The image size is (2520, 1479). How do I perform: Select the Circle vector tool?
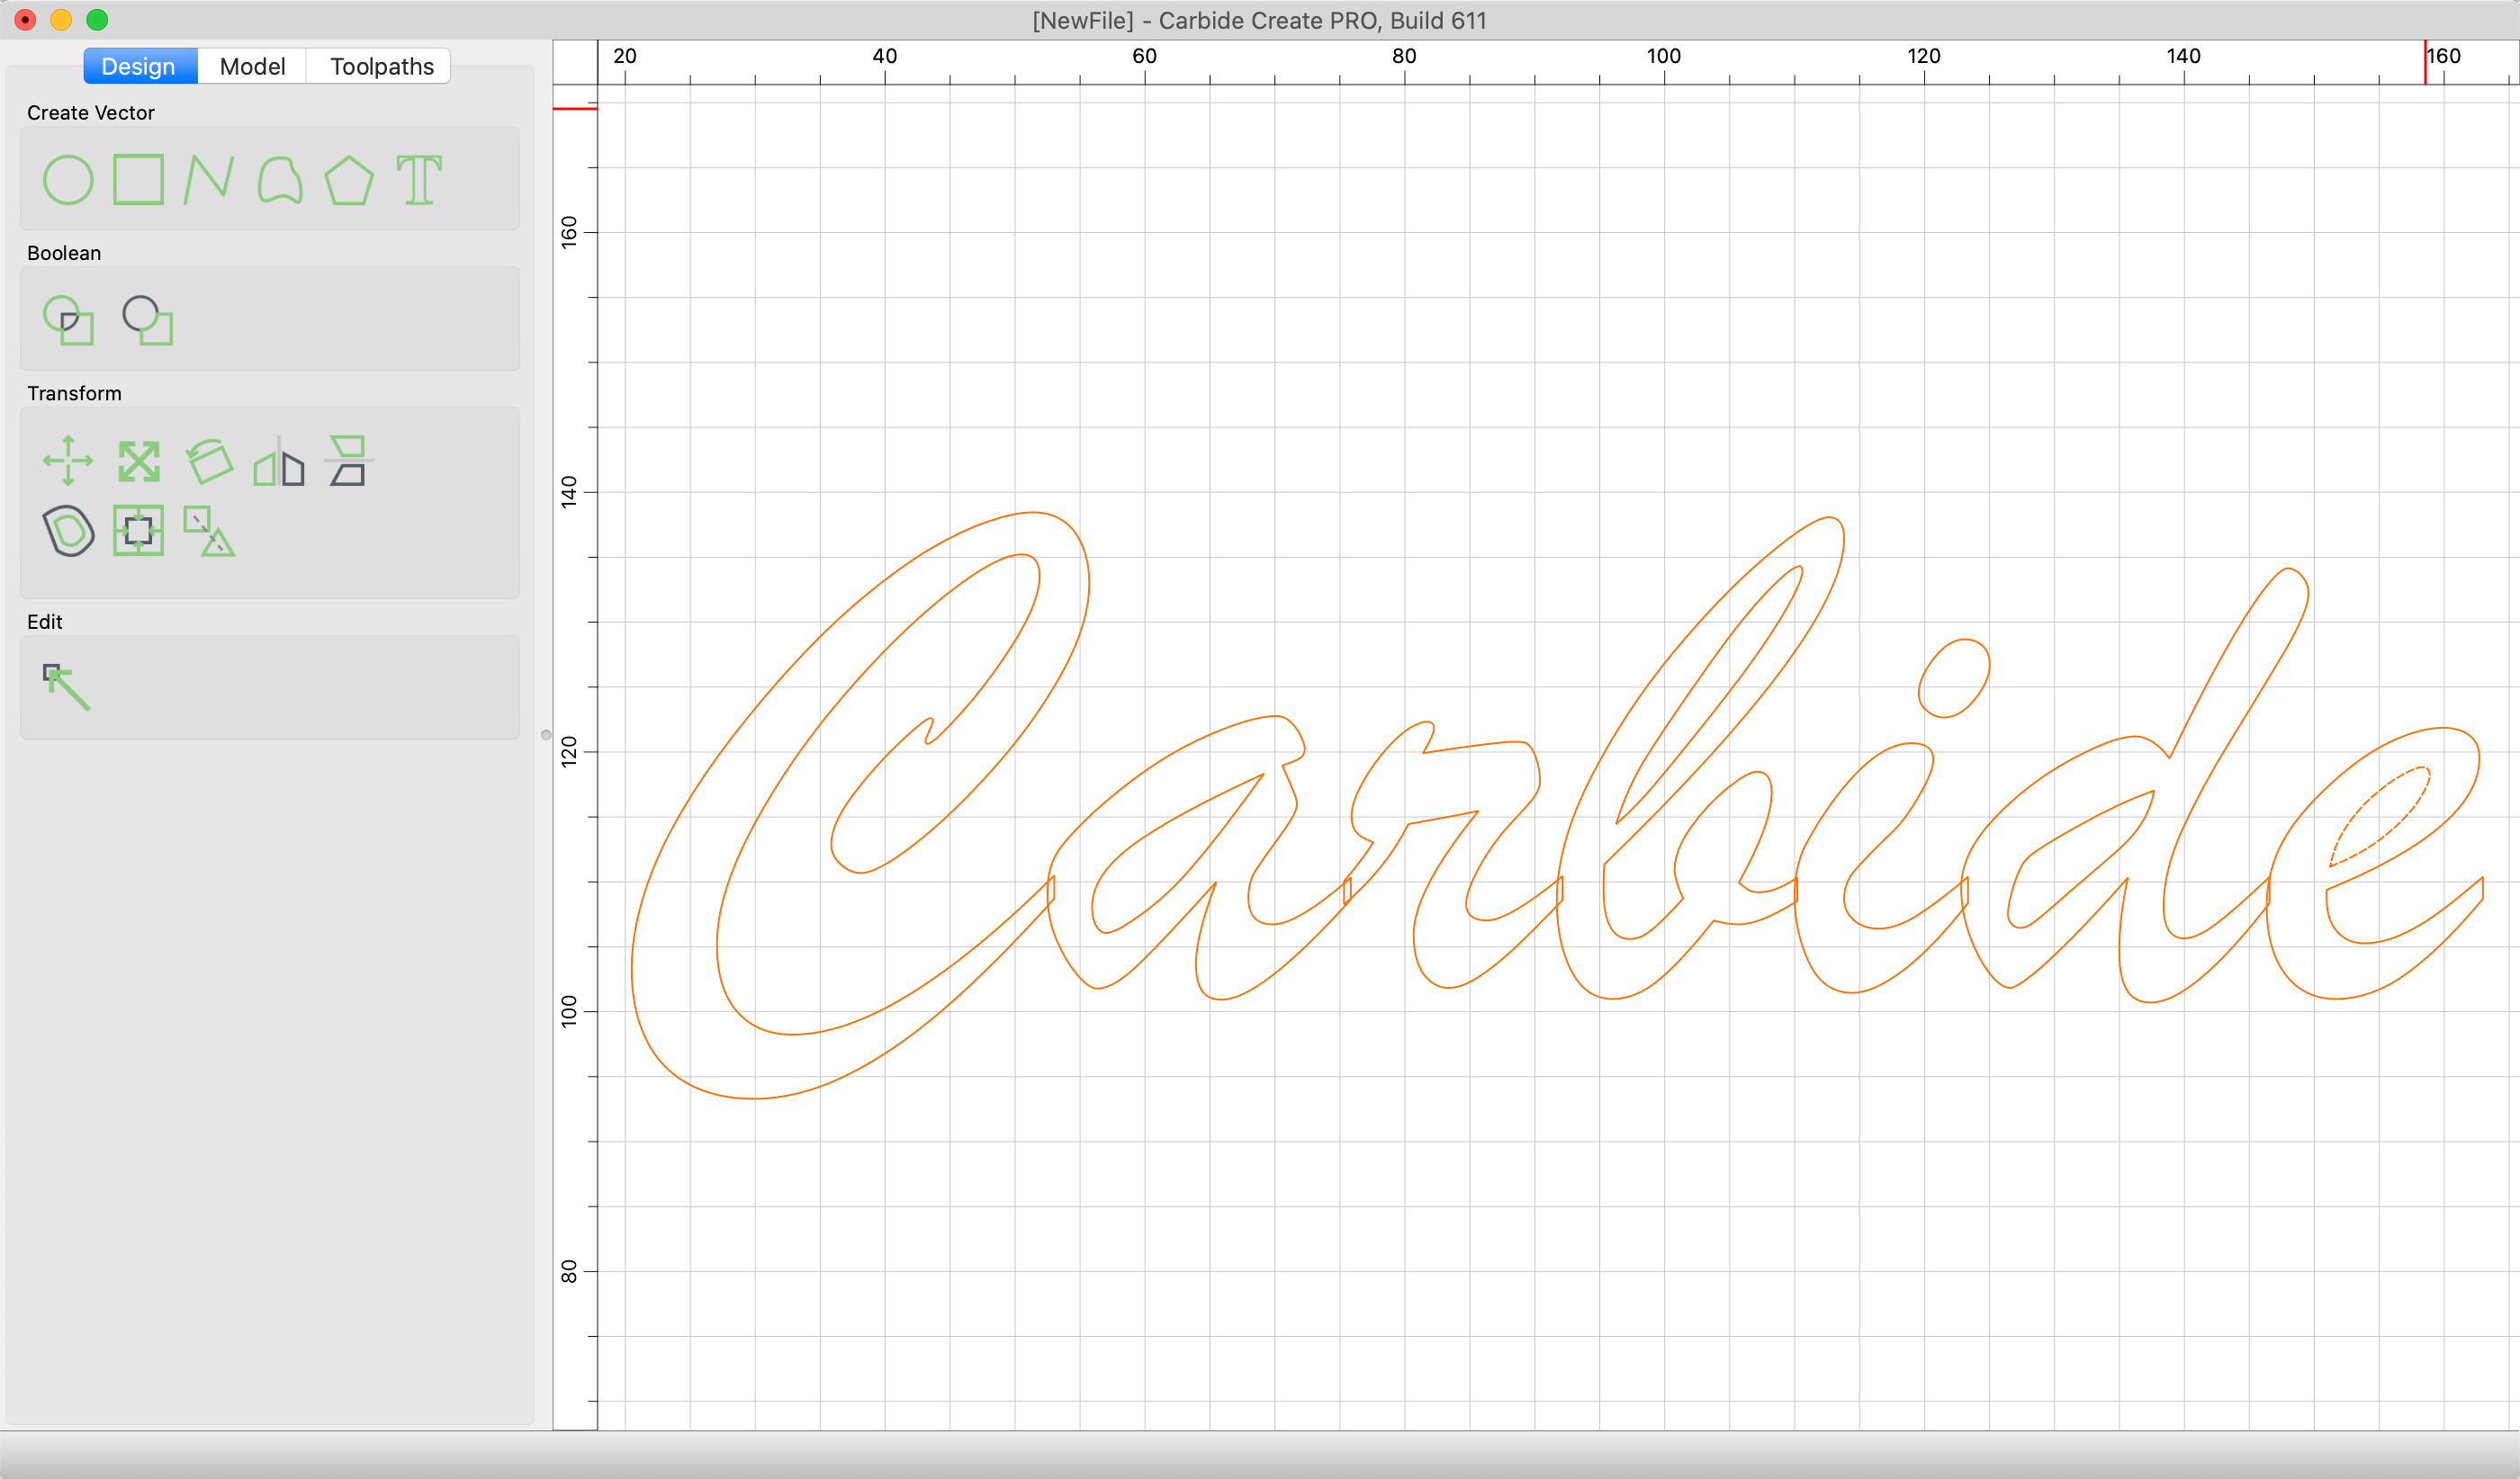68,181
